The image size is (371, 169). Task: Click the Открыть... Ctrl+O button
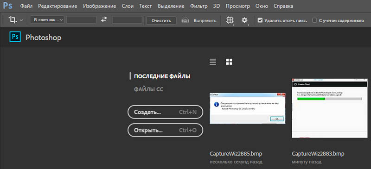tap(165, 130)
